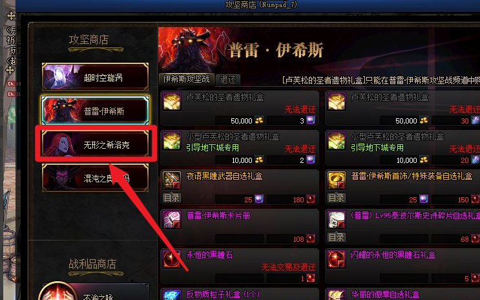Viewport: 480px width, 300px height.
Task: Open the 无形之希洛克 shop category
Action: click(x=95, y=144)
